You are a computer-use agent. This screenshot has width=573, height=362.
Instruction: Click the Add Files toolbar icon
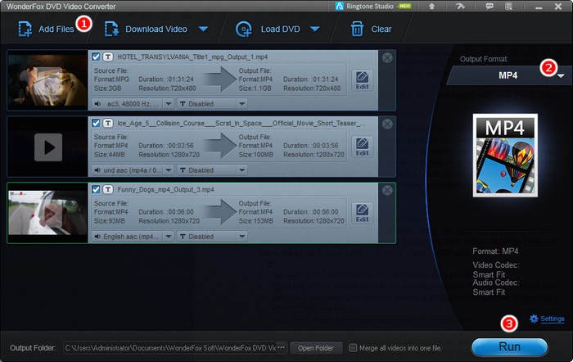click(25, 29)
